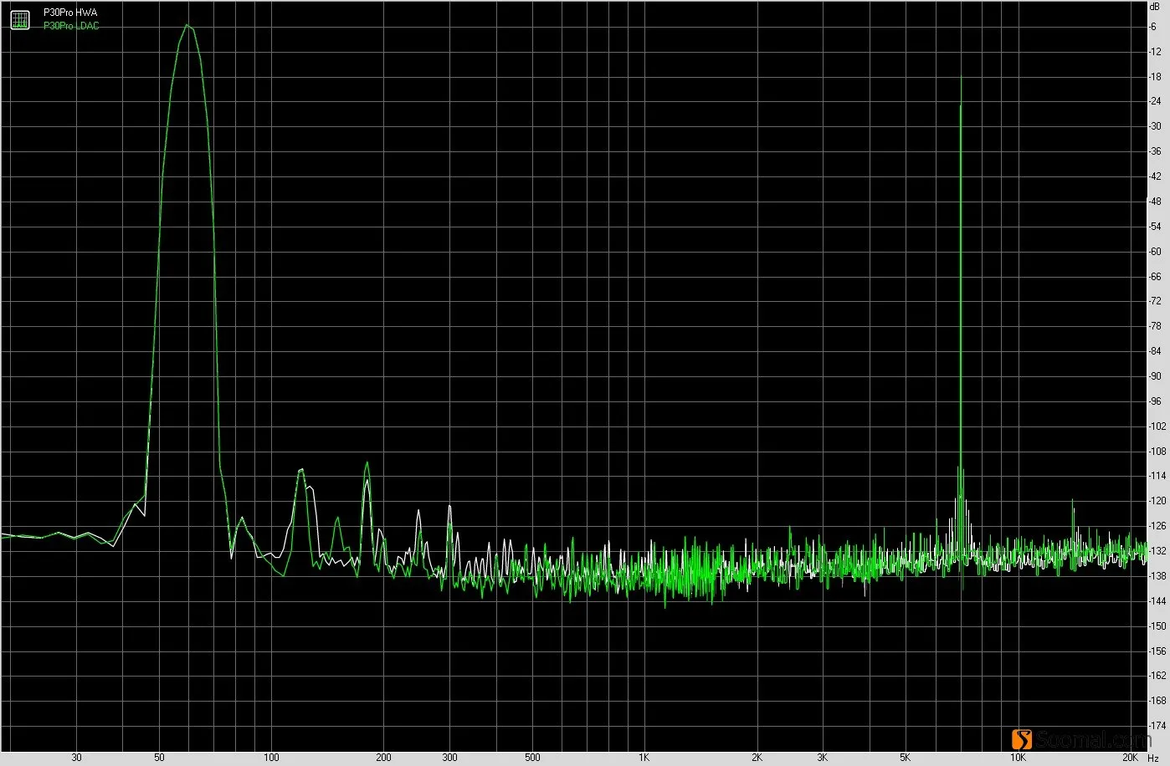Click the -126 dB axis label
The height and width of the screenshot is (766, 1170).
click(1157, 526)
